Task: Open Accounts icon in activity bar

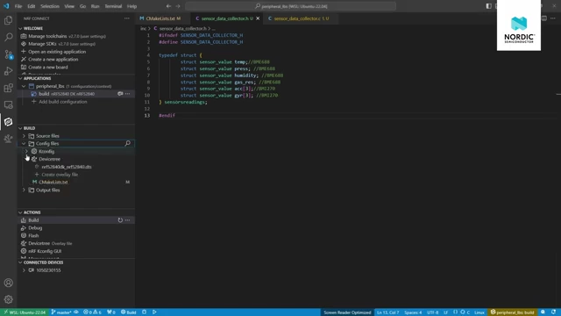Action: point(8,283)
